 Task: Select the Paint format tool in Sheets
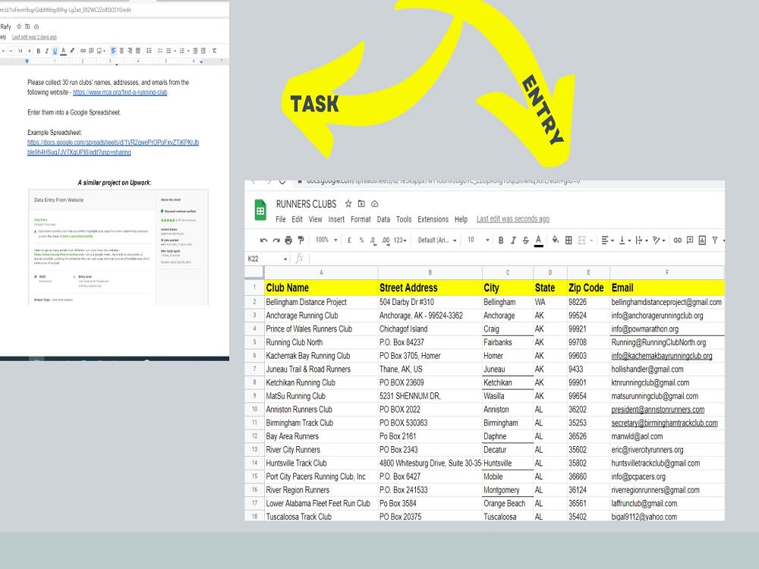click(301, 240)
